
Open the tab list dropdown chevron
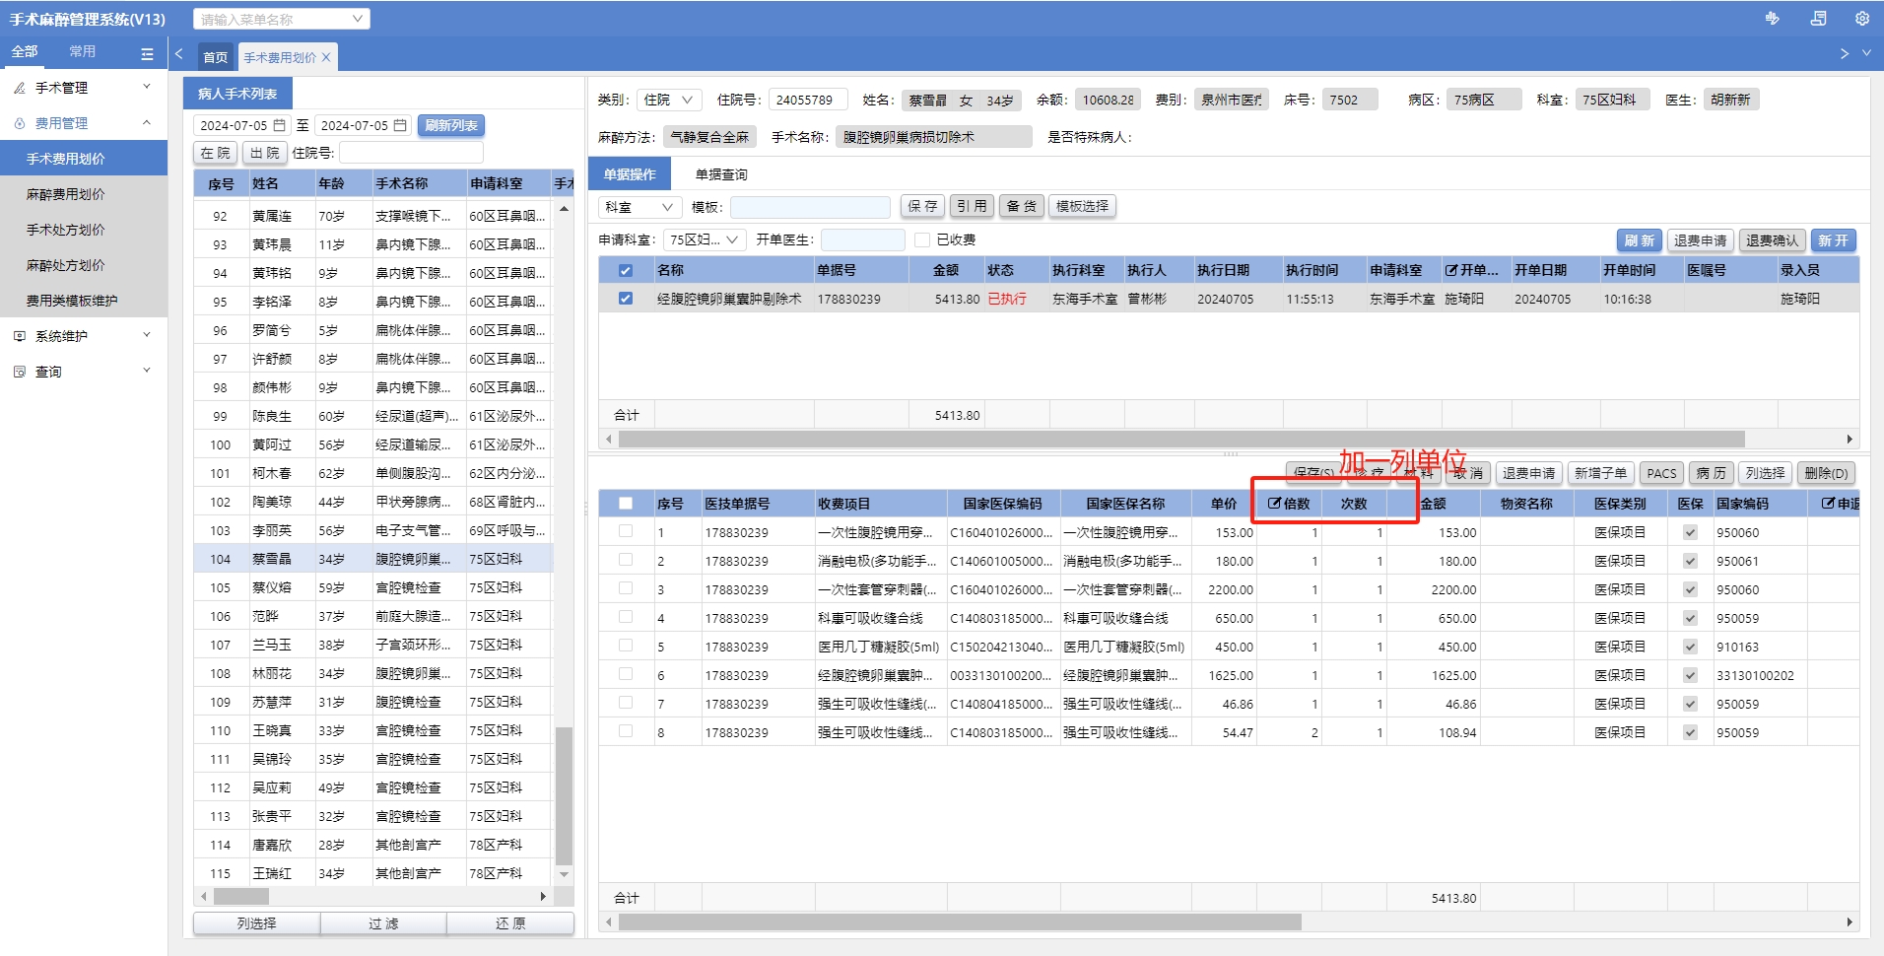pos(1866,53)
